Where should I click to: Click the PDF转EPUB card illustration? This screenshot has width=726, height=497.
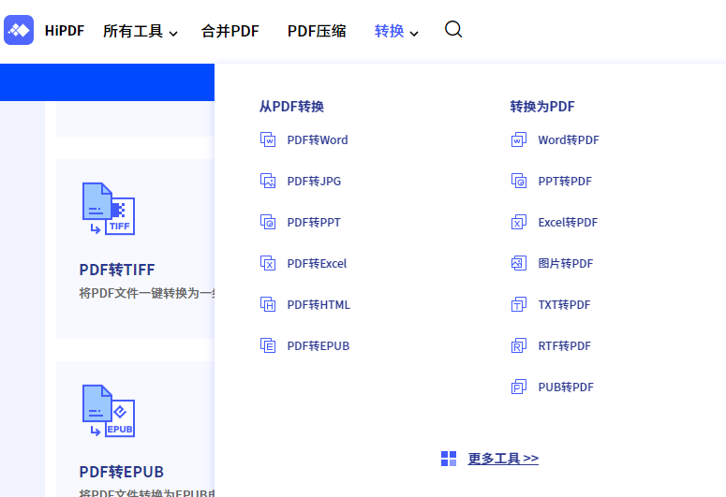(x=109, y=411)
